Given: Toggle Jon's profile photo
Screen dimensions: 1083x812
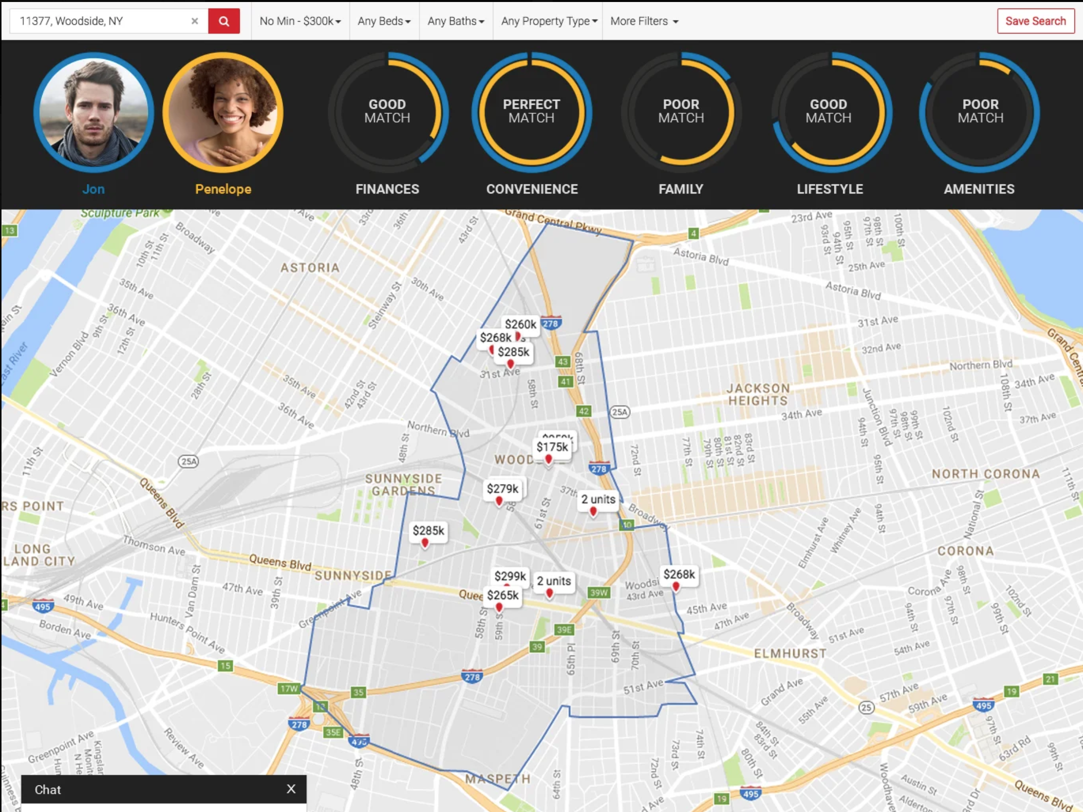Looking at the screenshot, I should (94, 113).
